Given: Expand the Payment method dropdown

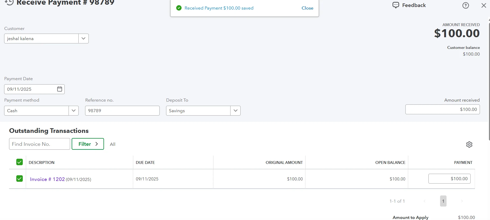Looking at the screenshot, I should [x=73, y=111].
